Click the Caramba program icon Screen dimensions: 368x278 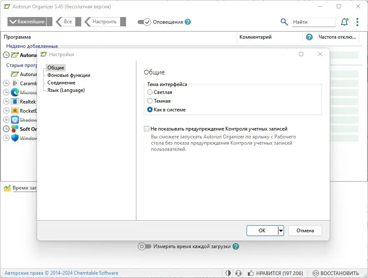tap(15, 83)
